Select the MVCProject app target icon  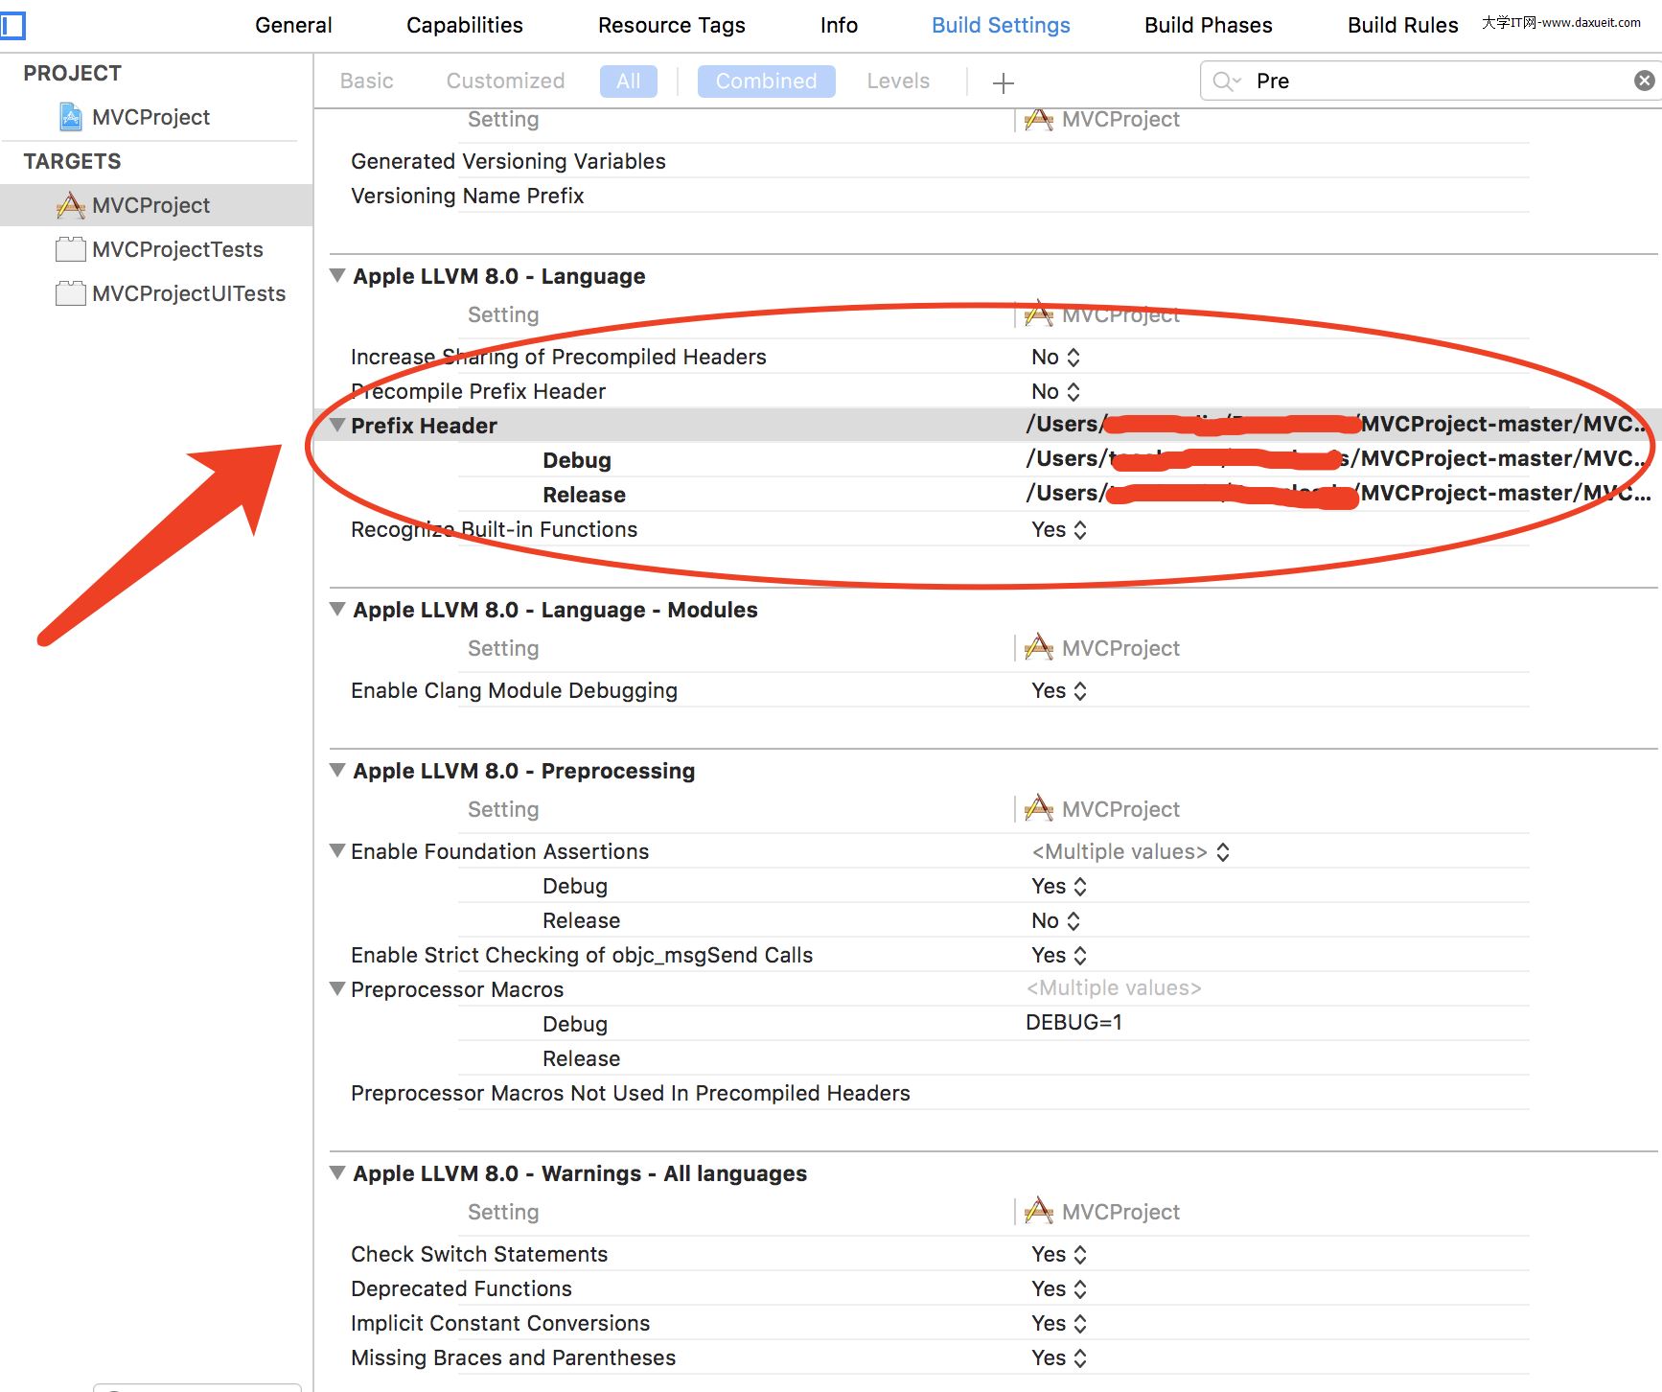click(71, 205)
